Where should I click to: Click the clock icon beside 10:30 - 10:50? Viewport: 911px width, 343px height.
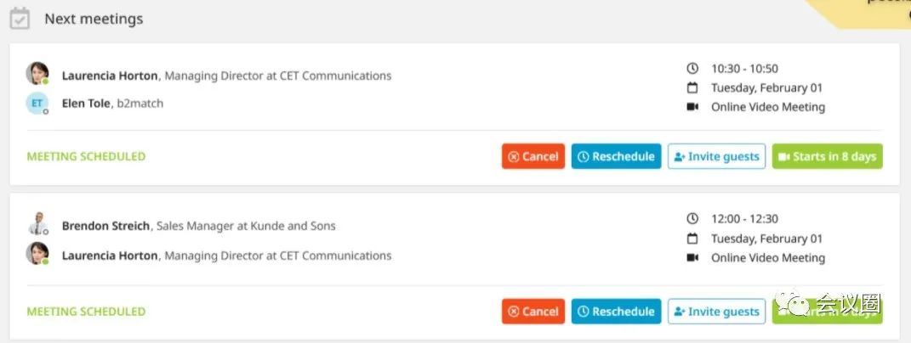pyautogui.click(x=692, y=69)
